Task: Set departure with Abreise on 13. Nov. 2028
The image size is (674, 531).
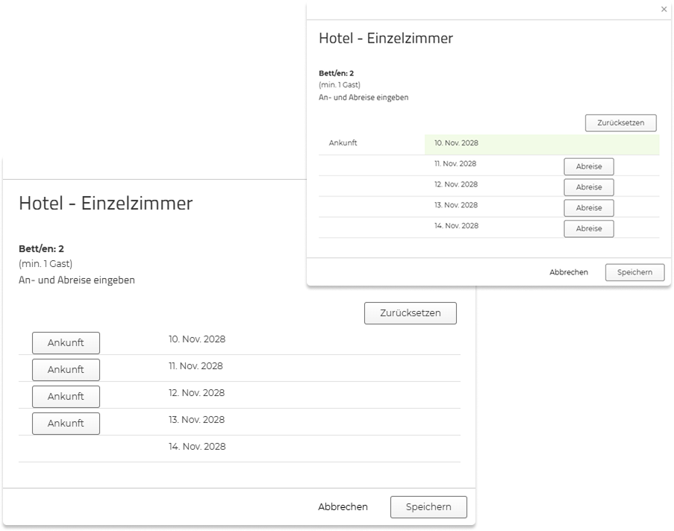Action: tap(588, 208)
